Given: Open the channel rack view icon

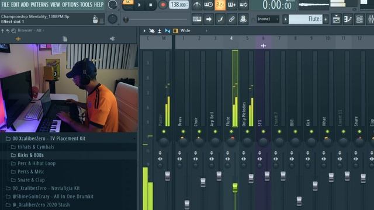Looking at the screenshot, I should tap(359, 19).
